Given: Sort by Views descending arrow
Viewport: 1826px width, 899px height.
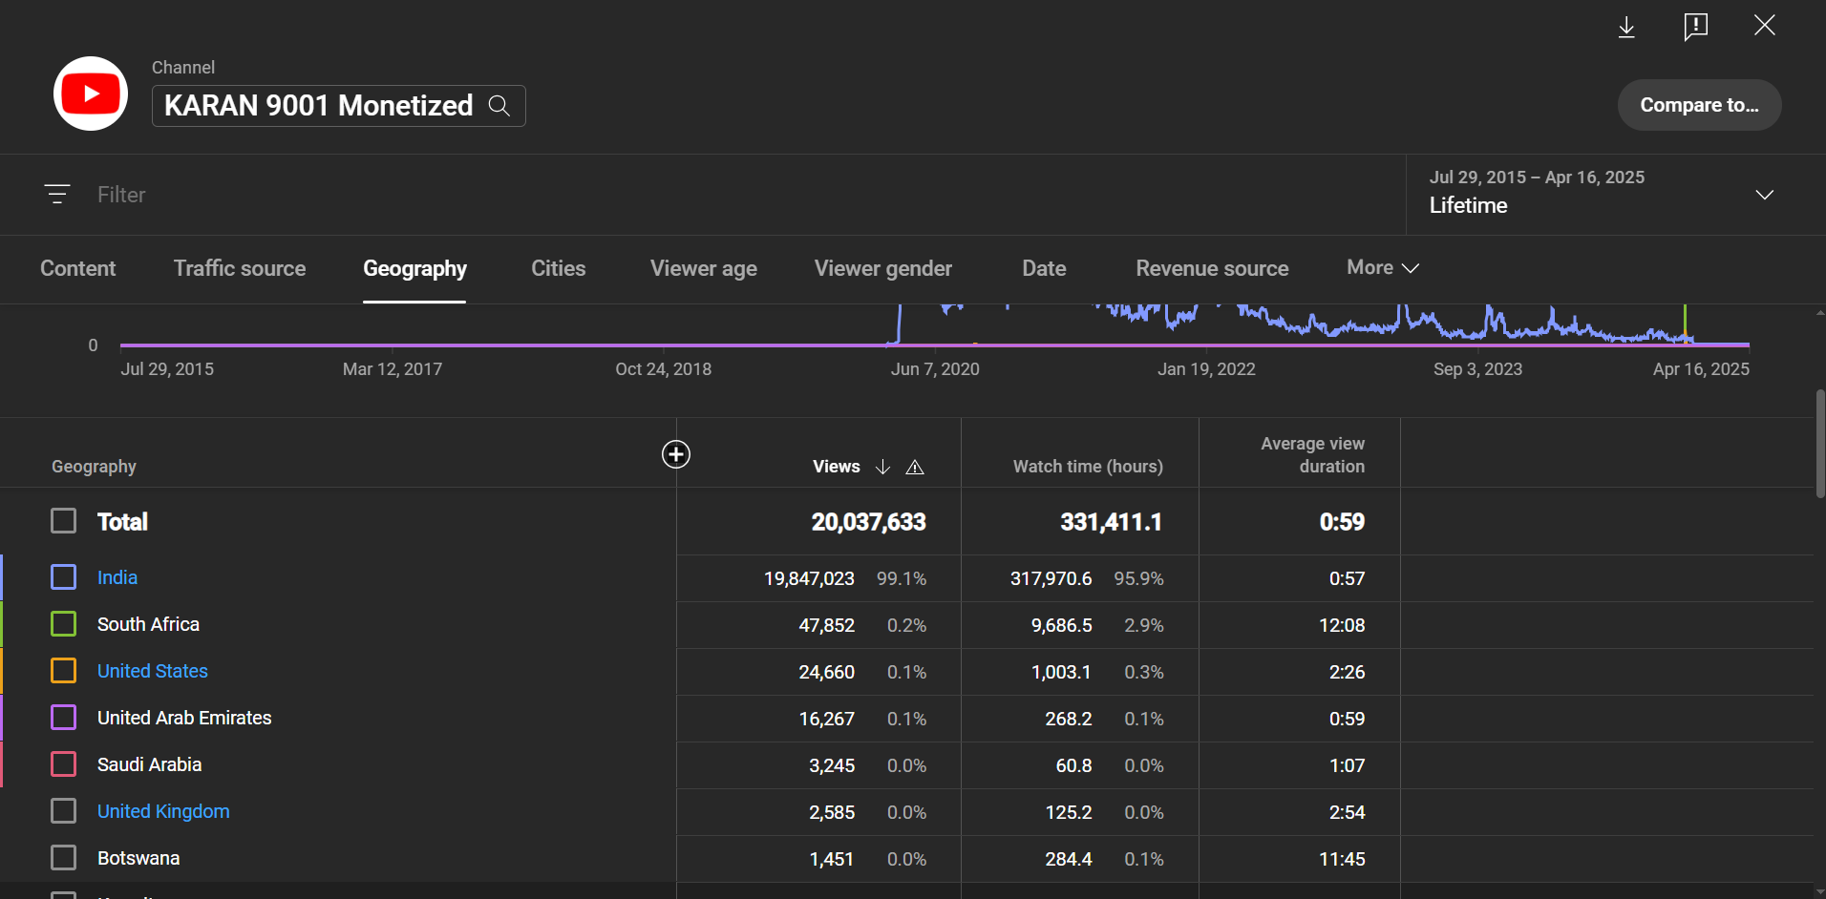Looking at the screenshot, I should (882, 467).
